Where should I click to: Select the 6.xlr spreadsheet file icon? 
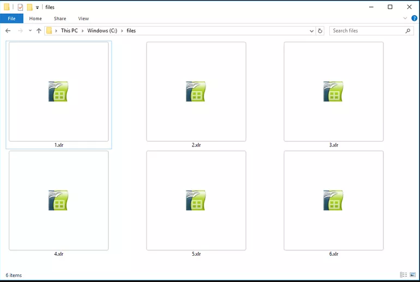[333, 201]
